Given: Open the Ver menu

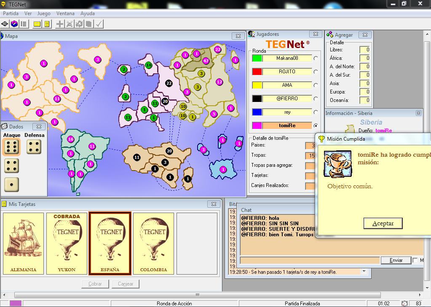Looking at the screenshot, I should [x=28, y=13].
